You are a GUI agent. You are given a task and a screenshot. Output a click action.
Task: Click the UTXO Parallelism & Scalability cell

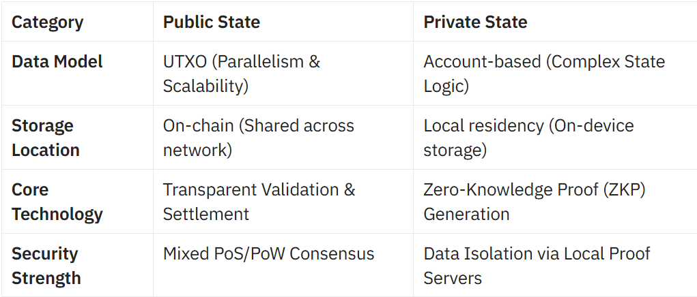[x=242, y=74]
